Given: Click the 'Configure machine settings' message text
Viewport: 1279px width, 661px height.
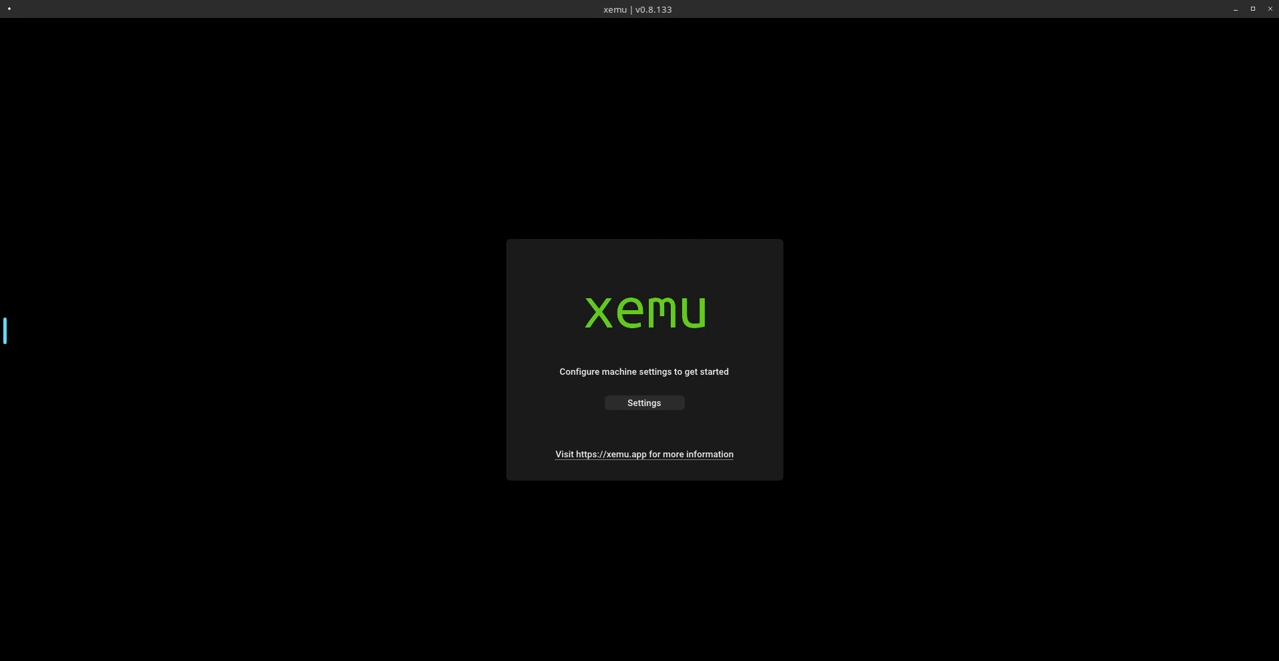Looking at the screenshot, I should [x=643, y=371].
